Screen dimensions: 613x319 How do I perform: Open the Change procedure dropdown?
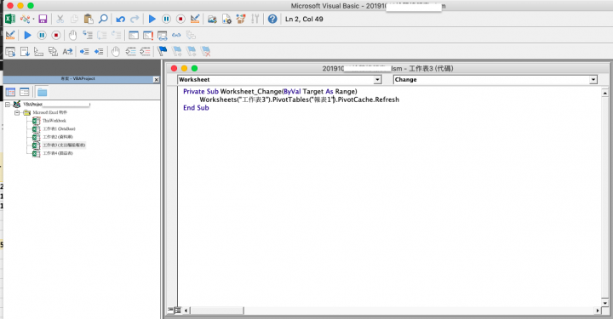[x=593, y=80]
